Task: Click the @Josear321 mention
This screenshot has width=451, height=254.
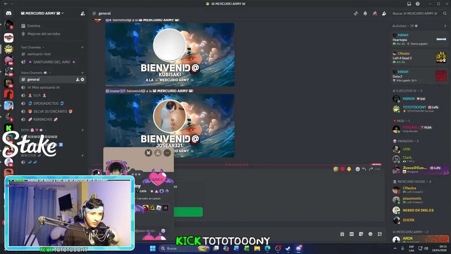Action: [x=116, y=91]
